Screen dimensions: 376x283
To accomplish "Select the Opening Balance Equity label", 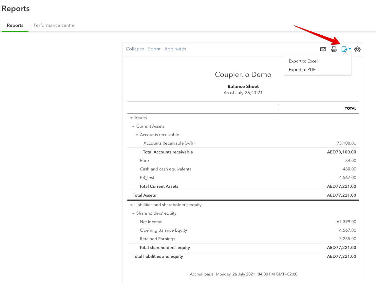I will (163, 230).
